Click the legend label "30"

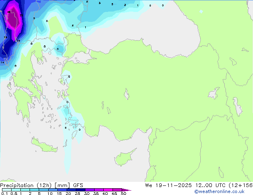(x=87, y=193)
